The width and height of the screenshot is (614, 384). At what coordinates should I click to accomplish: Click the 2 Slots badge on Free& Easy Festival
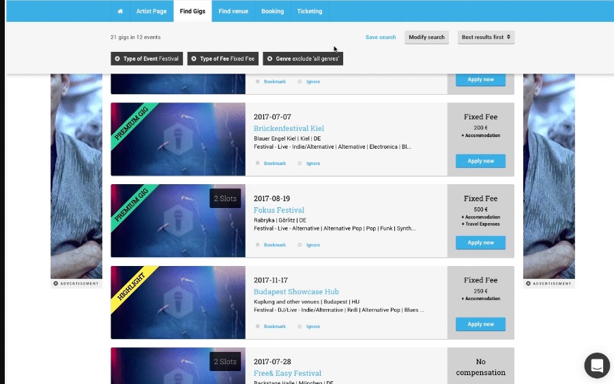[x=225, y=361]
